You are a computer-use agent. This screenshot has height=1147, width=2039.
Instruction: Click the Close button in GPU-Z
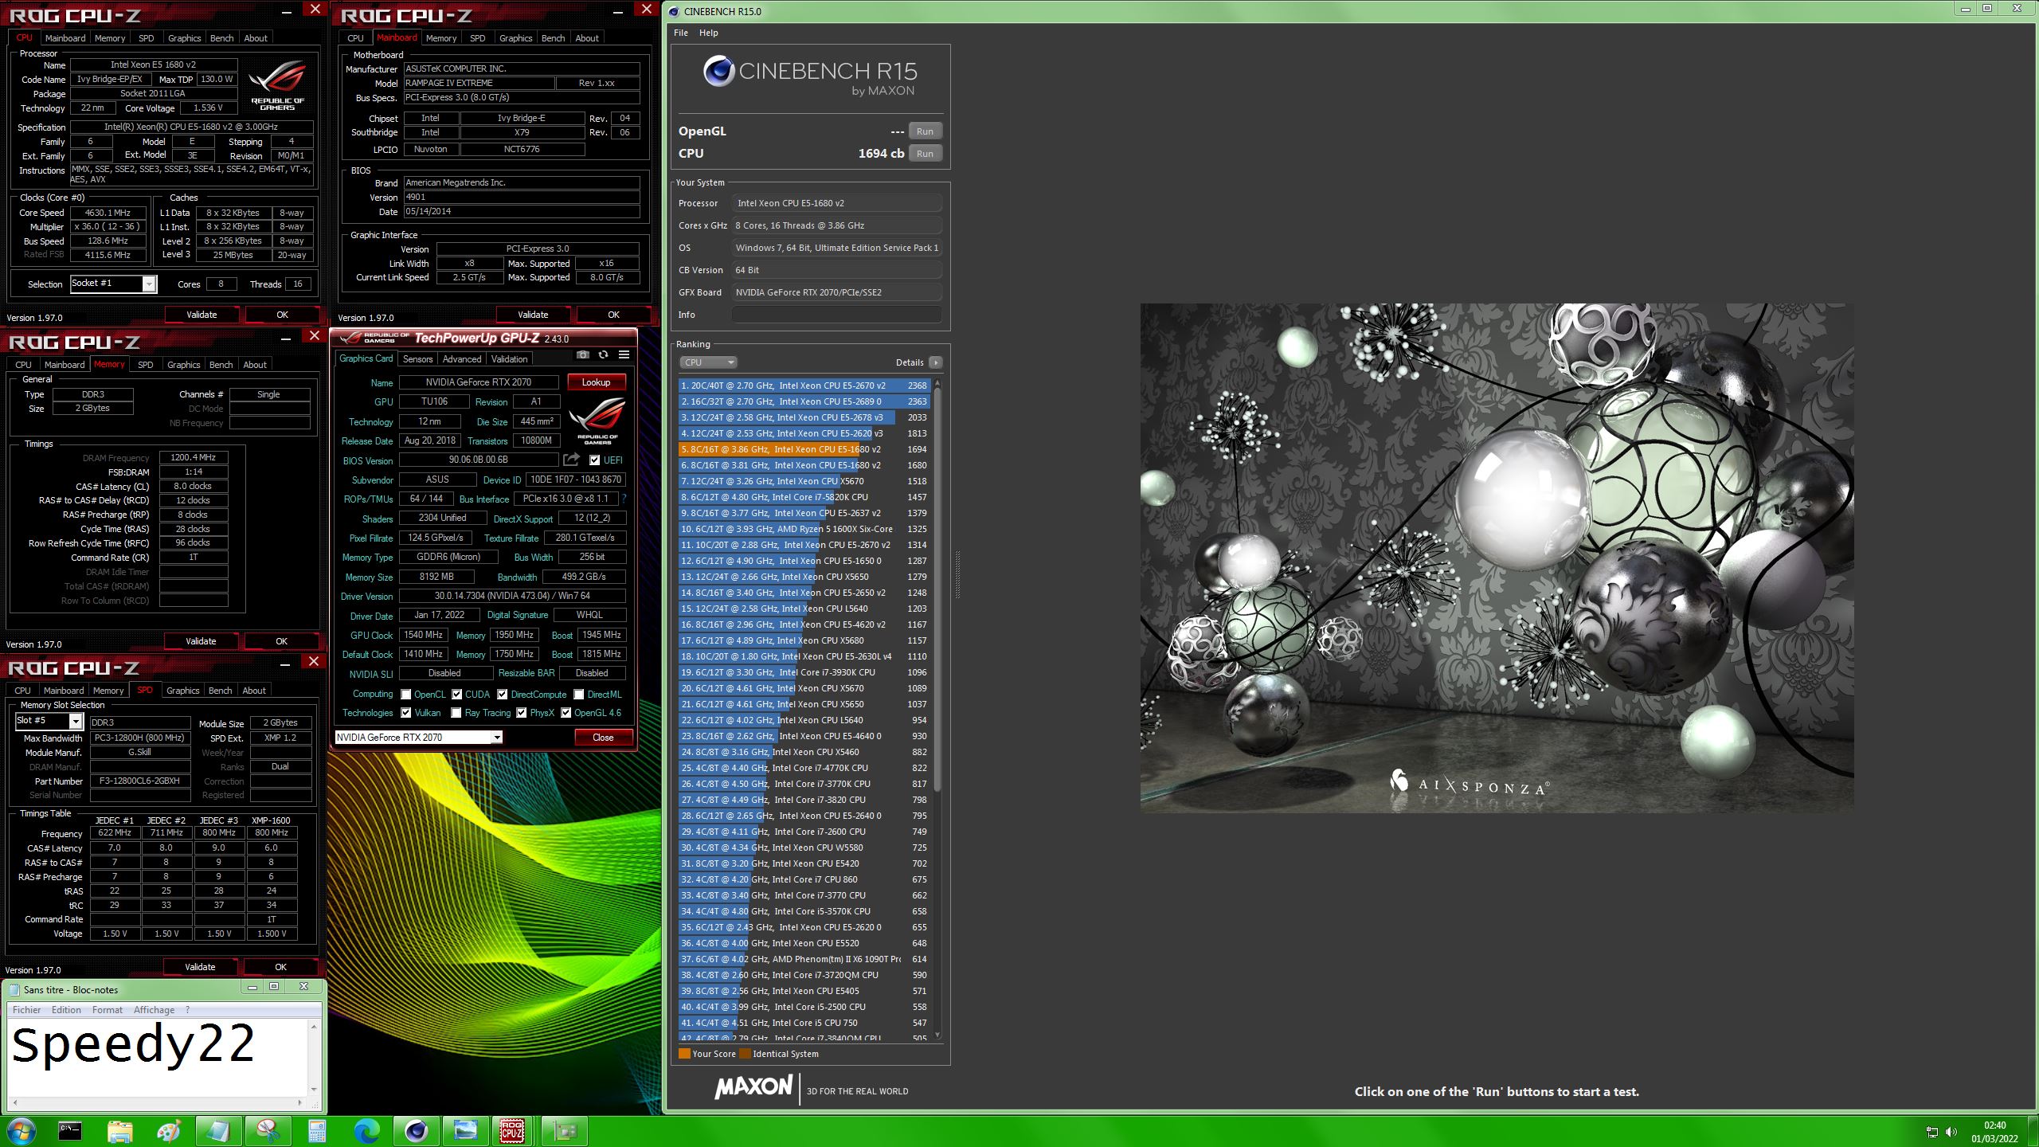point(603,738)
